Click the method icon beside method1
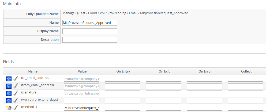The width and height of the screenshot is (266, 112). pyautogui.click(x=9, y=108)
